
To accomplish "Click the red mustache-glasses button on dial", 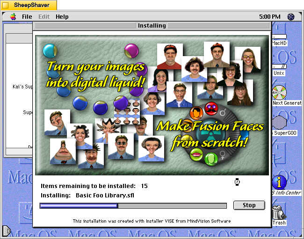I will click(x=211, y=109).
